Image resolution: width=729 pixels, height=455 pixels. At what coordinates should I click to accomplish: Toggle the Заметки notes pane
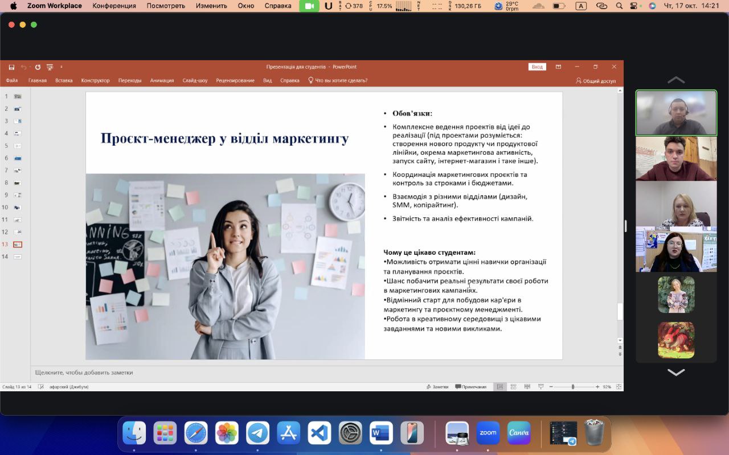437,387
